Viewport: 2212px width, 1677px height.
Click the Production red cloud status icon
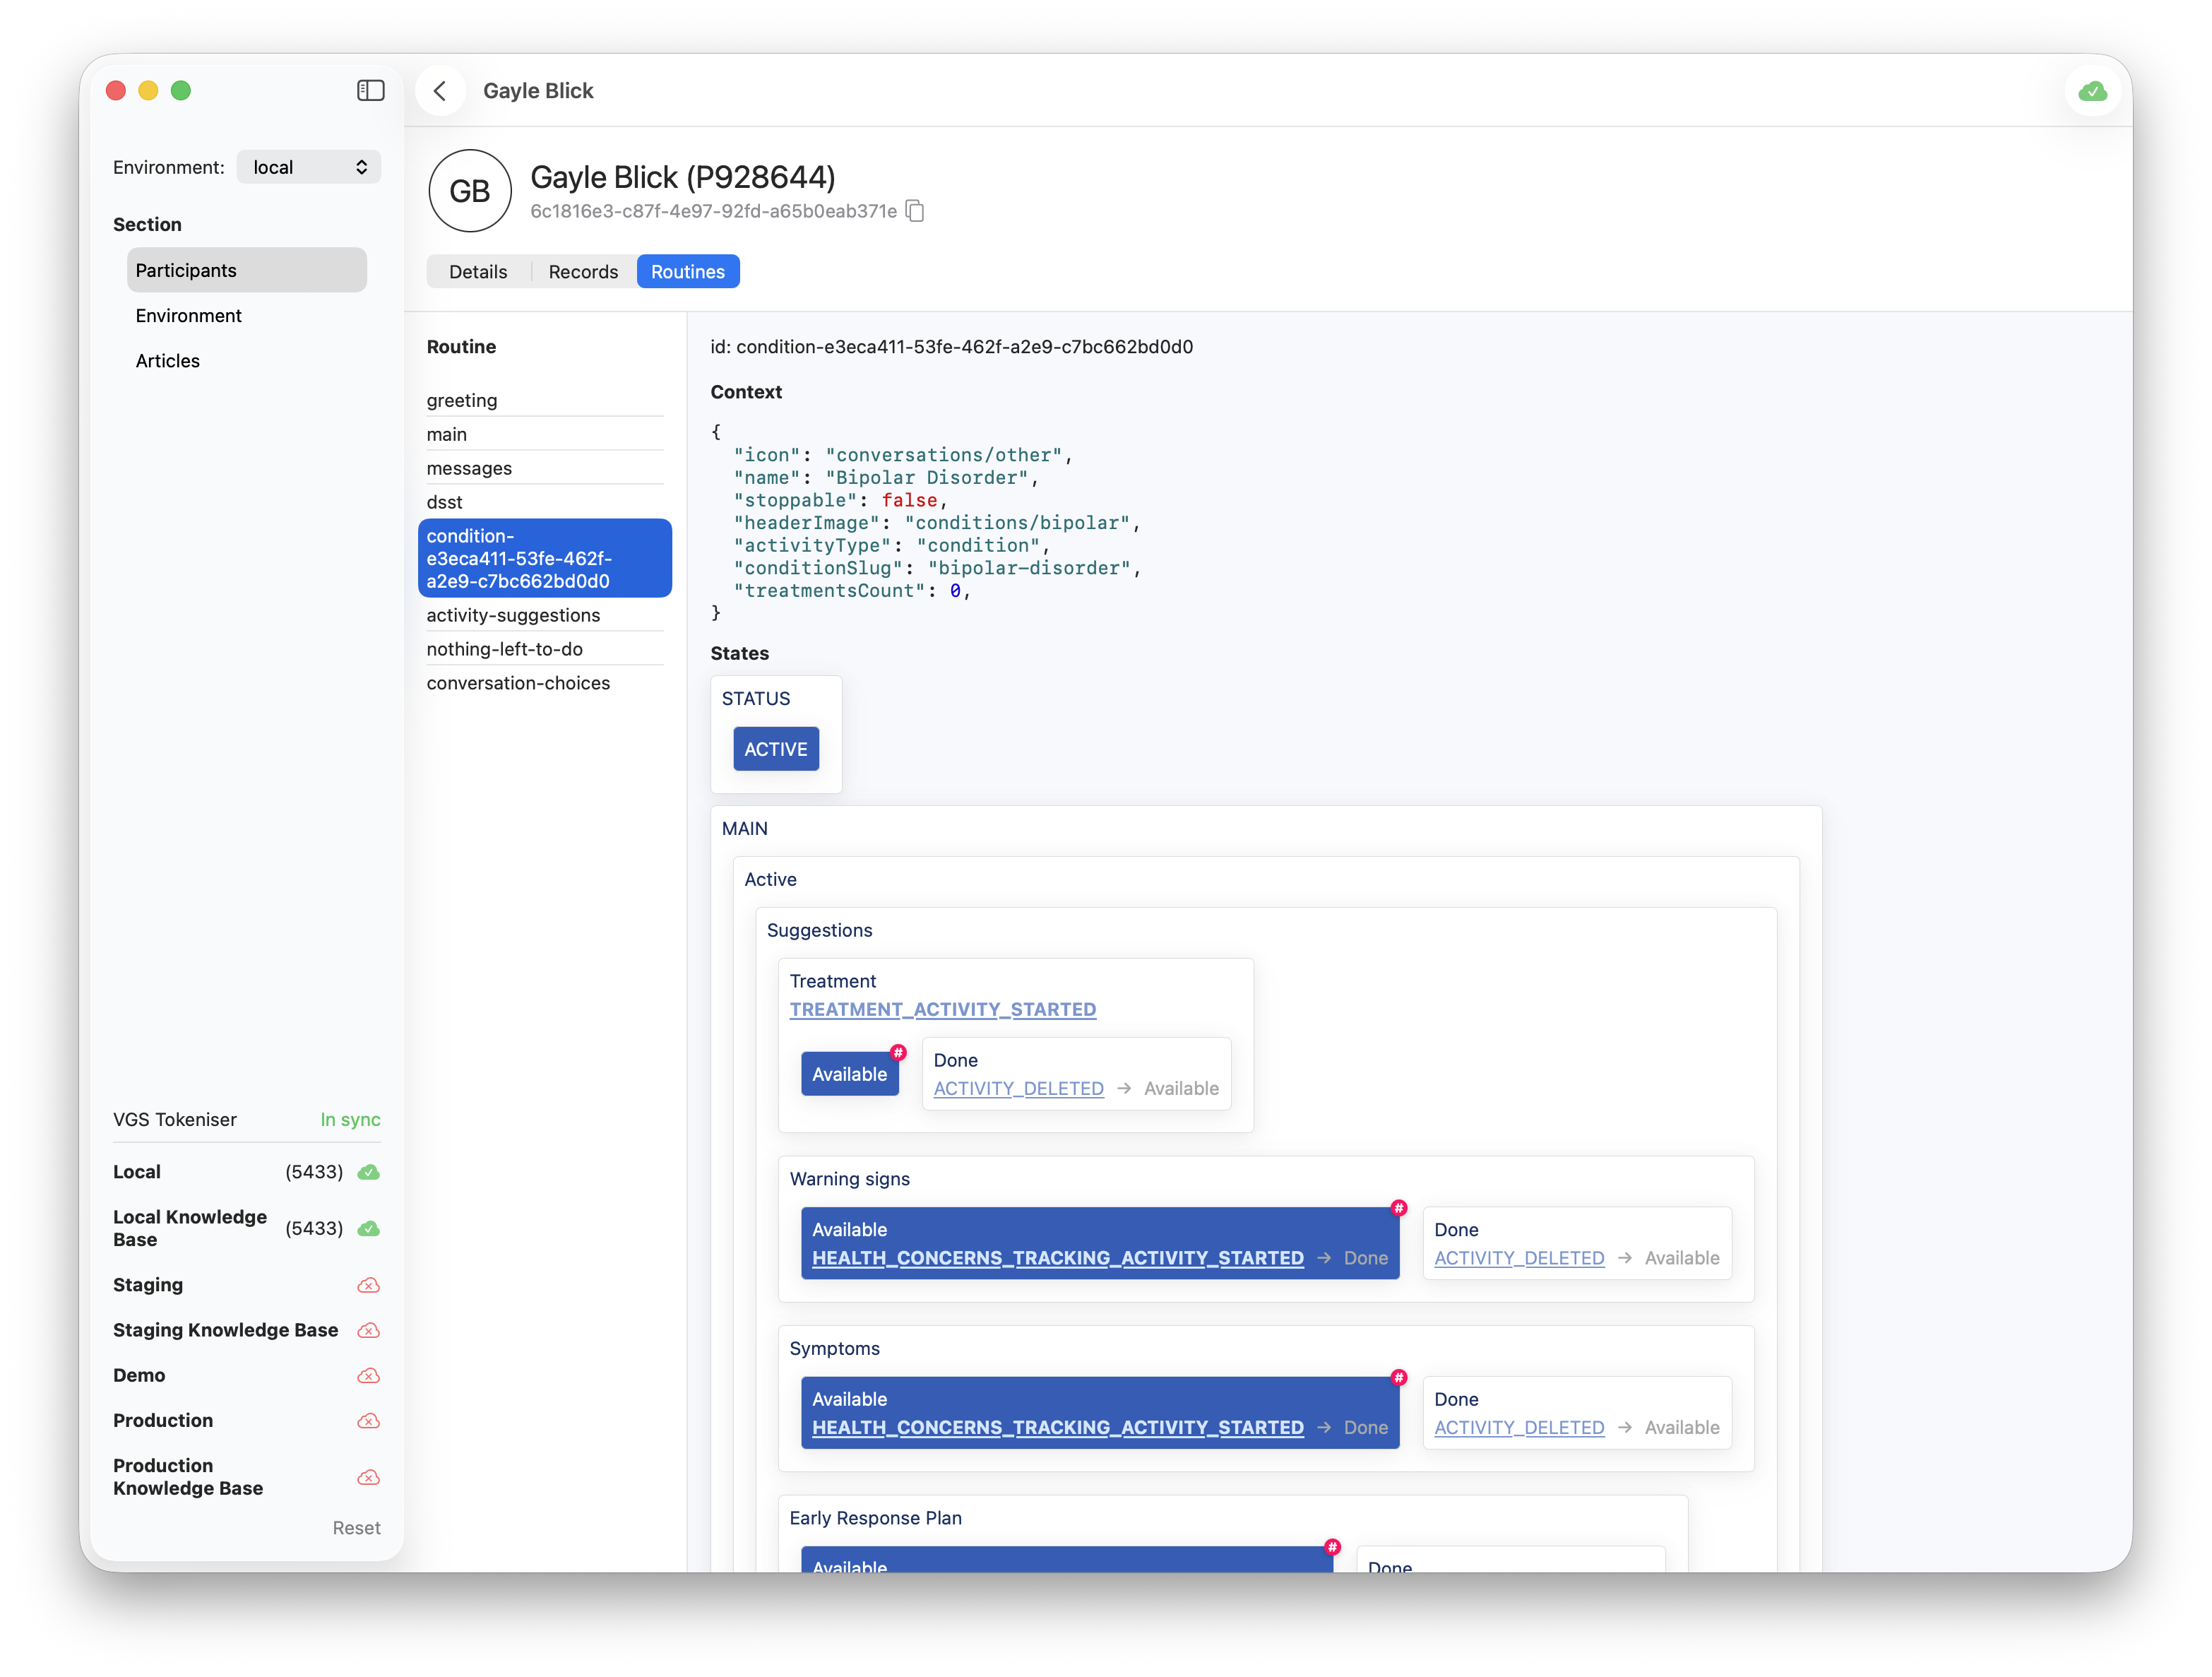[369, 1421]
